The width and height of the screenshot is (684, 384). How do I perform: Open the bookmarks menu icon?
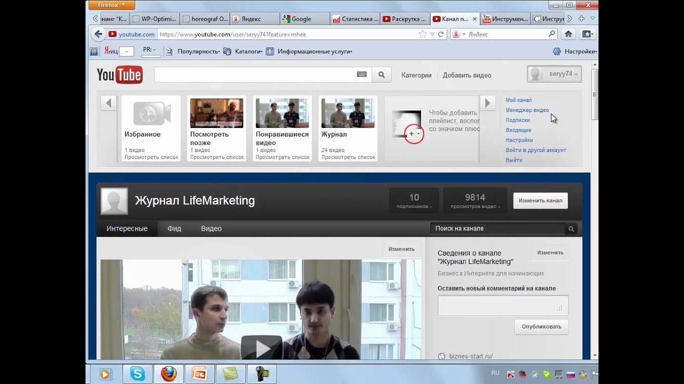[588, 34]
